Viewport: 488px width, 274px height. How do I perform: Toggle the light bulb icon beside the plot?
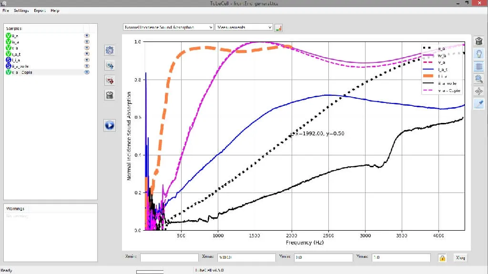479,53
